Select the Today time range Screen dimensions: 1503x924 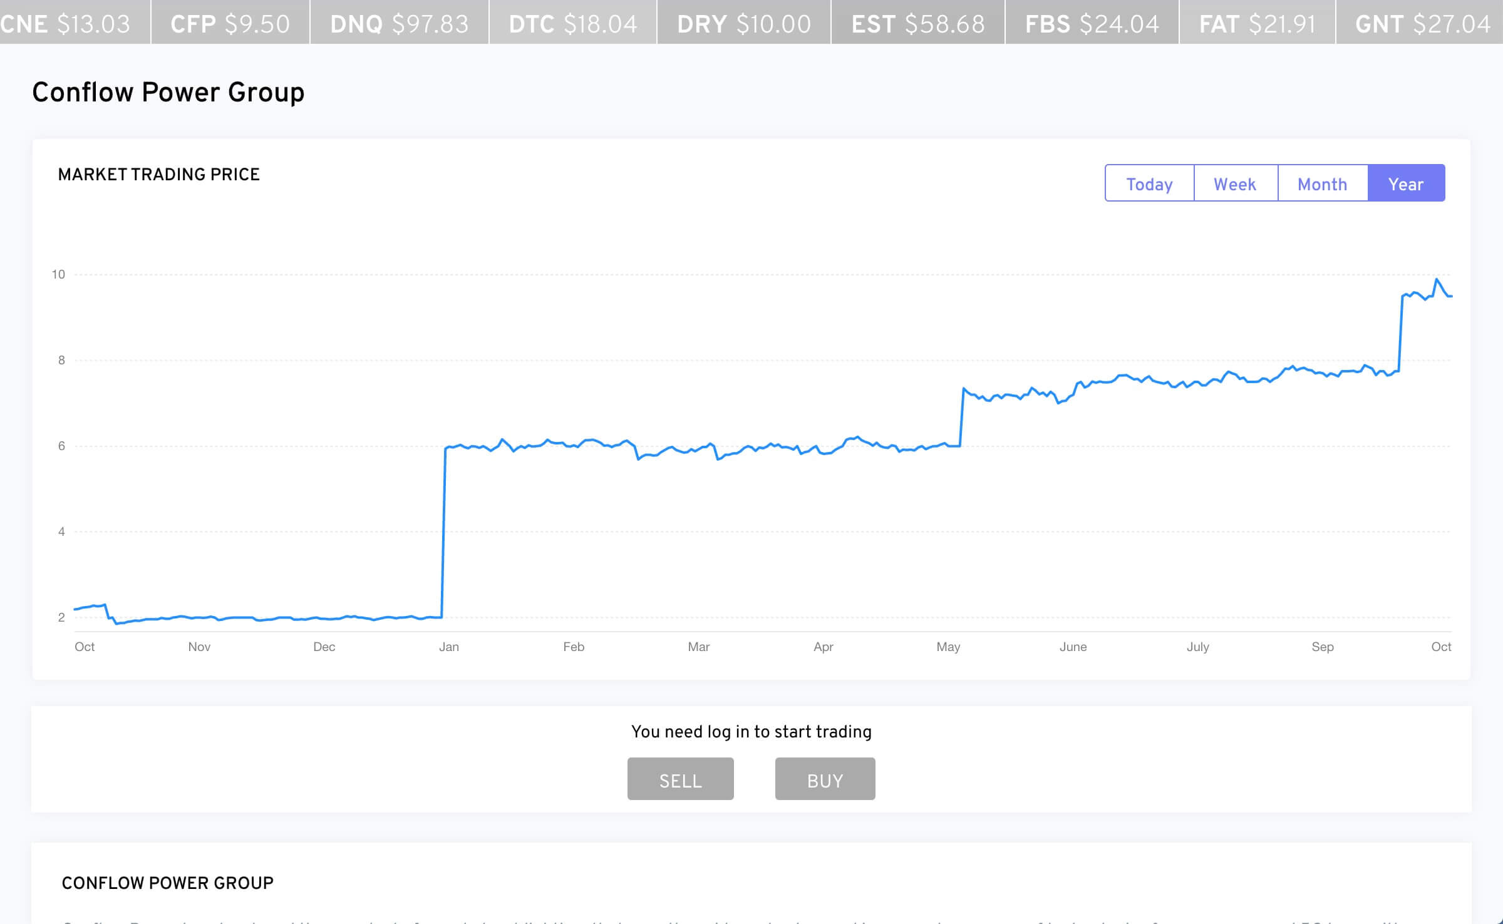tap(1149, 183)
